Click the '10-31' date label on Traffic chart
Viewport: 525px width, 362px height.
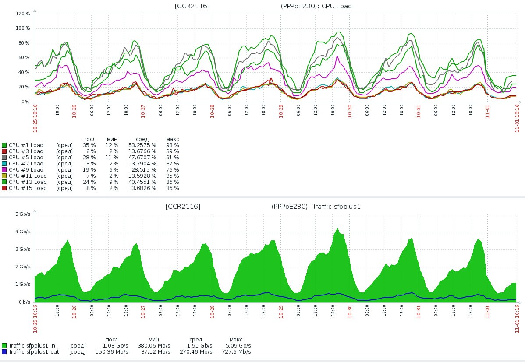click(419, 312)
